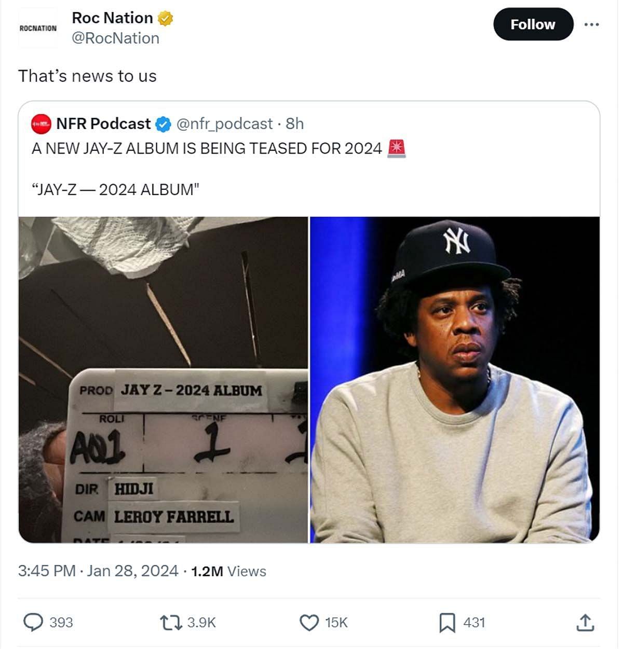Click the @nfr_podcast handle
623x649 pixels.
(x=224, y=124)
